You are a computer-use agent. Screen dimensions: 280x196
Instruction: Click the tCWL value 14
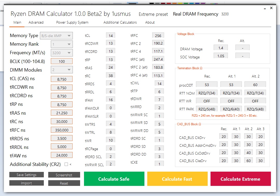[x=159, y=83]
